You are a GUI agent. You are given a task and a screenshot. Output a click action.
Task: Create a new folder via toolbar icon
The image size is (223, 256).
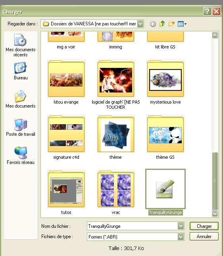[x=171, y=24]
